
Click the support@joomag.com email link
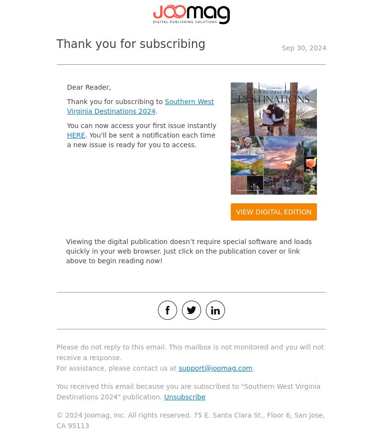[215, 368]
